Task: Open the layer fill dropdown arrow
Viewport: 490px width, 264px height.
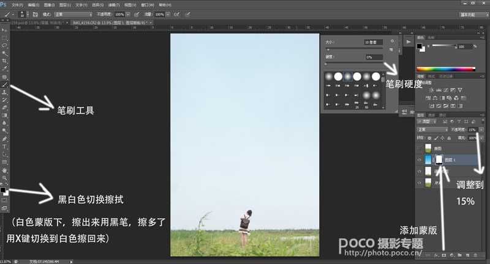Action: [x=481, y=137]
